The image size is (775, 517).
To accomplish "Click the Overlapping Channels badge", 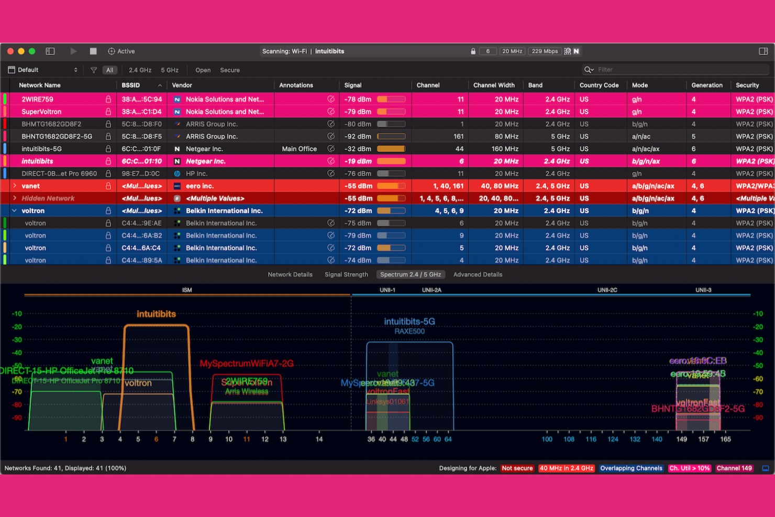I will 631,468.
